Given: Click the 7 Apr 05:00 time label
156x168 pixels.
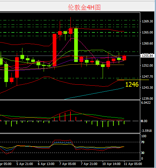Looking at the screenshot, I should pos(67,164).
